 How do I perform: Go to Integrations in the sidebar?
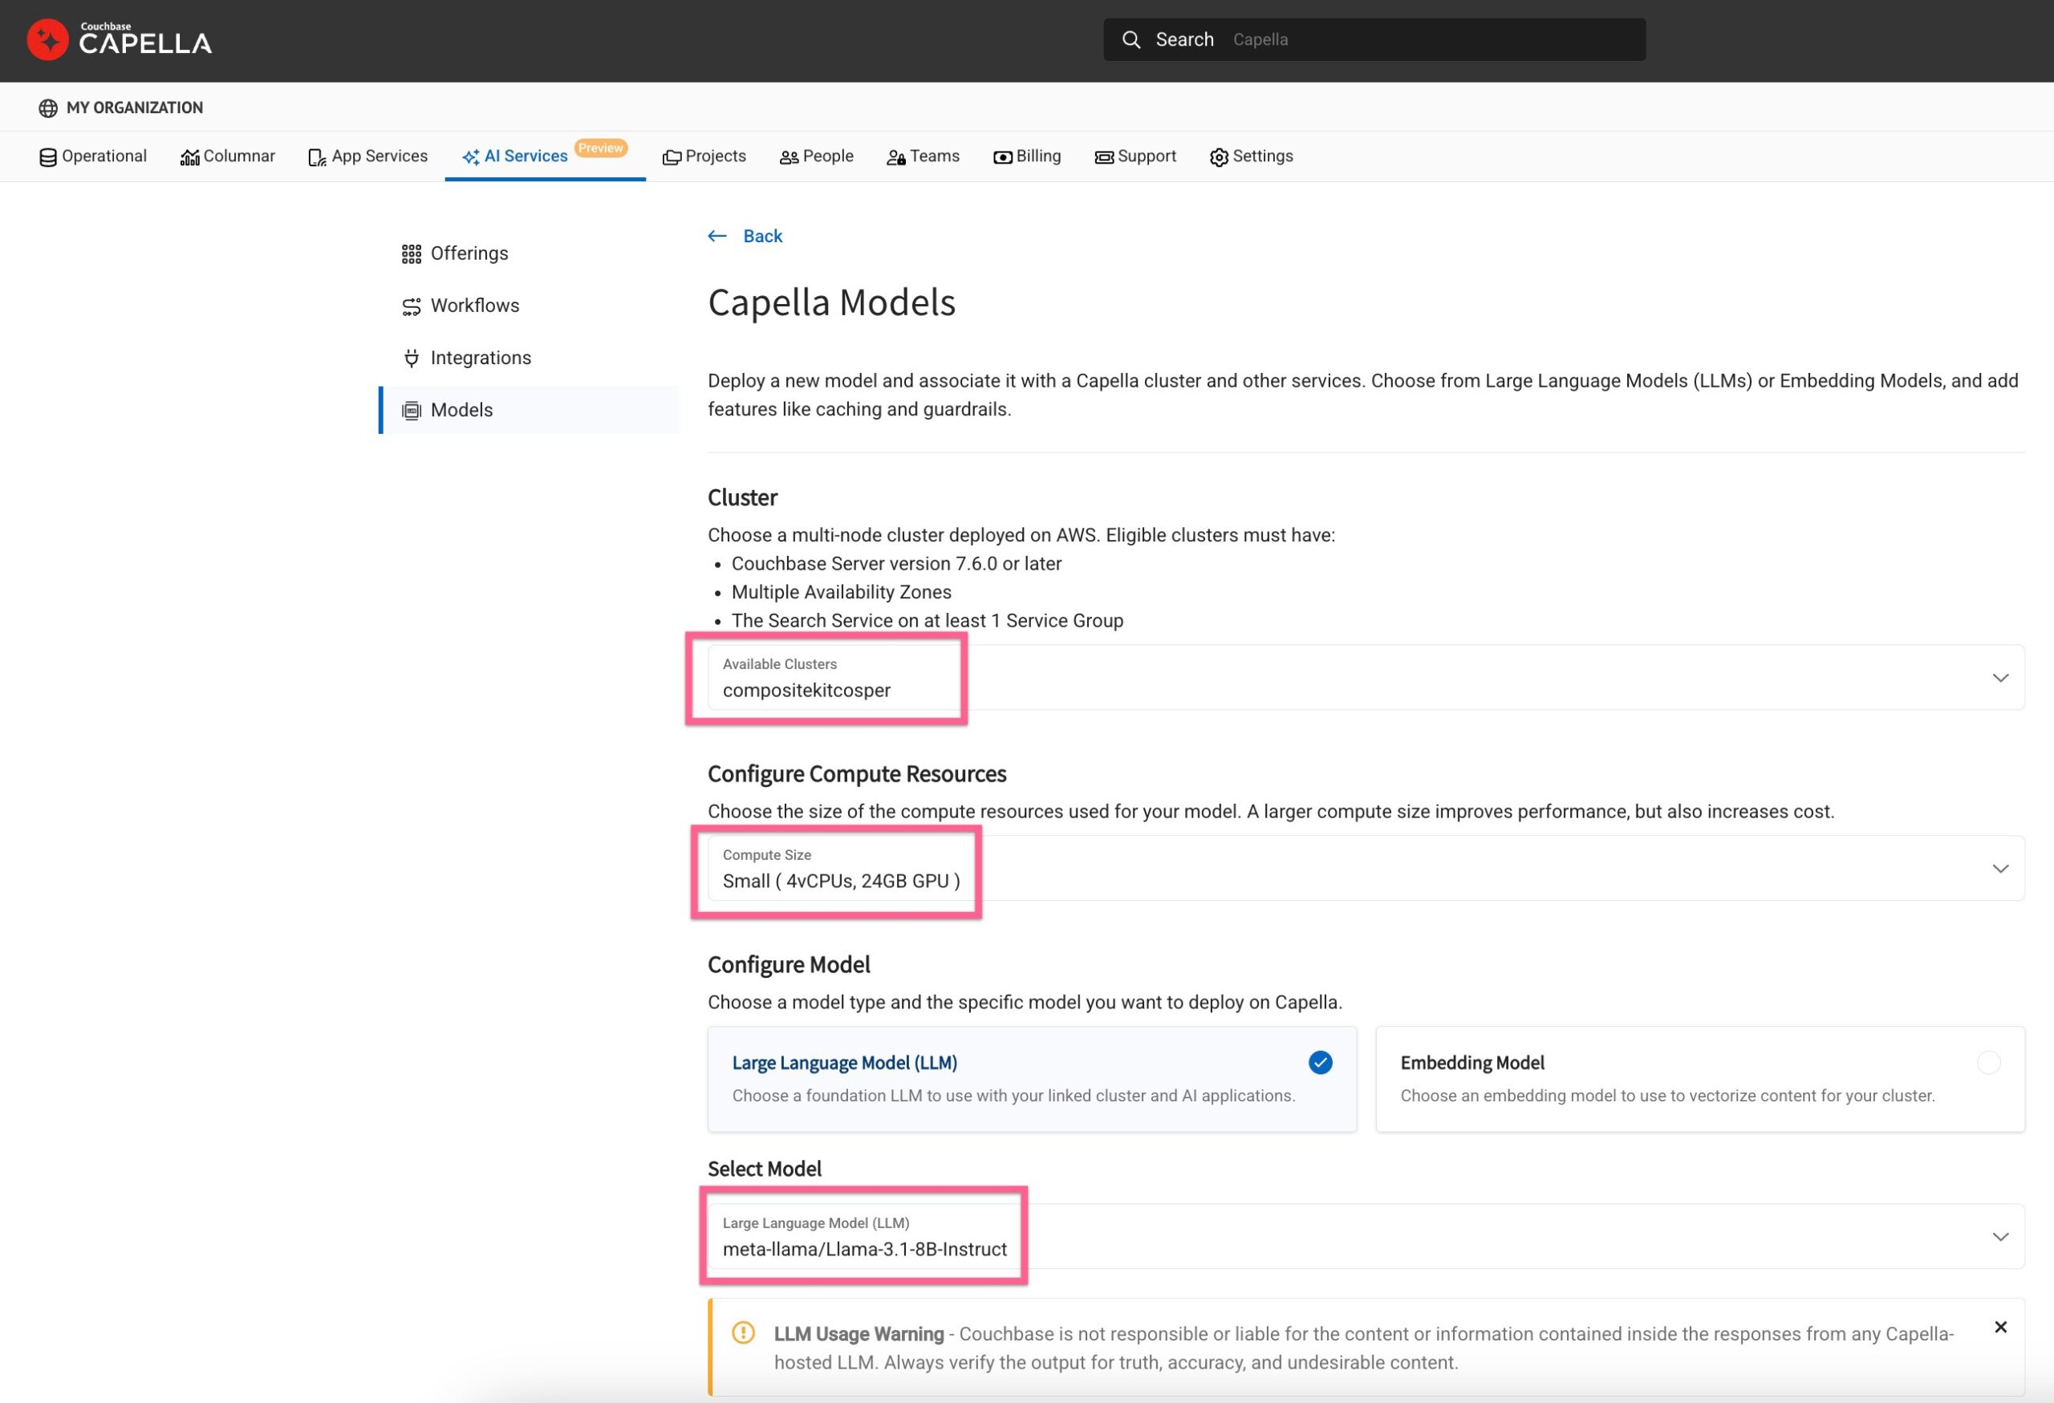[x=530, y=358]
